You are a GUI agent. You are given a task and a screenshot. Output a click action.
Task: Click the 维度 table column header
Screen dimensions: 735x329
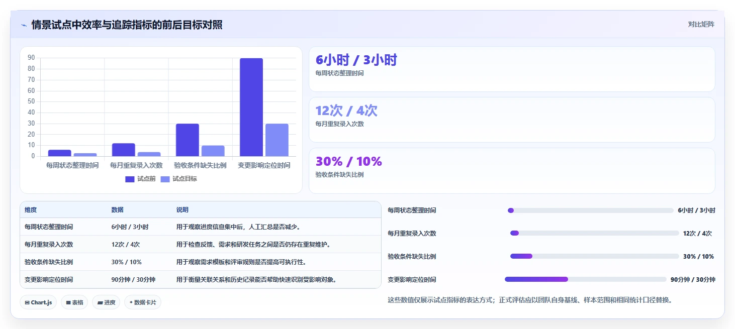click(x=31, y=210)
